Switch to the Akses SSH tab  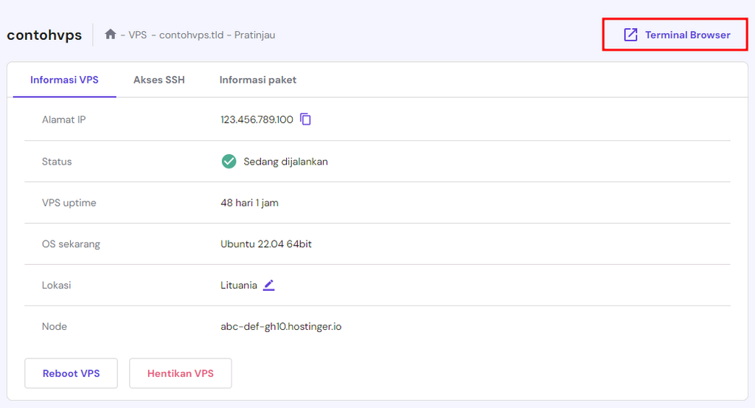(159, 80)
